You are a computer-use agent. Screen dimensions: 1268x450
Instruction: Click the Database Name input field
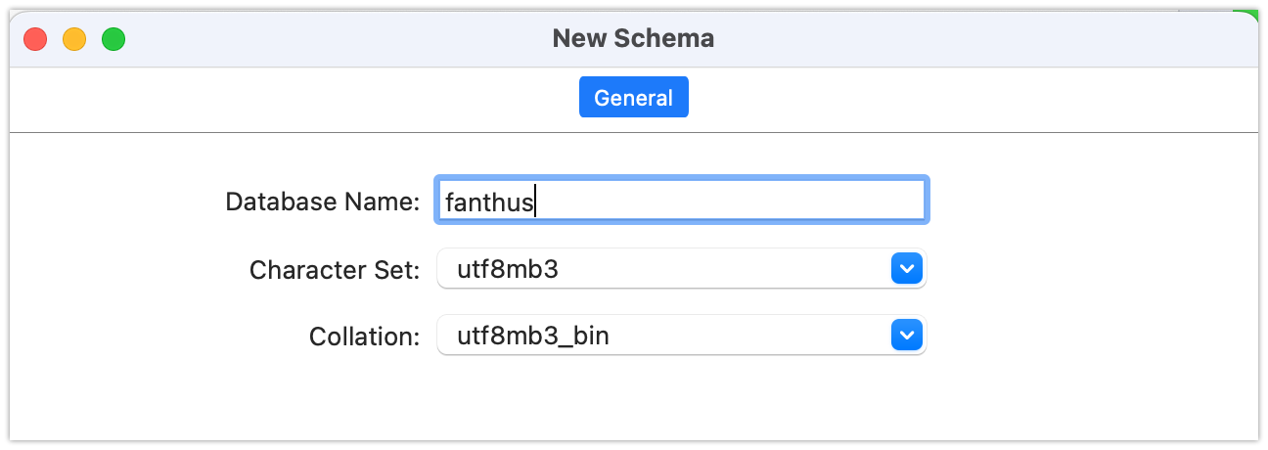coord(681,202)
